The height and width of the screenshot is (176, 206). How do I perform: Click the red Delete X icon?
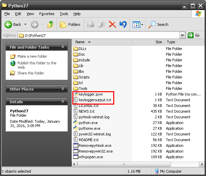click(x=113, y=24)
